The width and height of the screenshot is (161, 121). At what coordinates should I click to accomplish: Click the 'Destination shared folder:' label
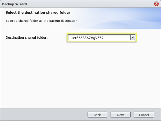27,38
